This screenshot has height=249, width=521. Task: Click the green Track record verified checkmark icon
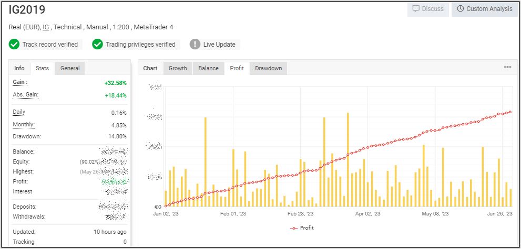(x=14, y=45)
